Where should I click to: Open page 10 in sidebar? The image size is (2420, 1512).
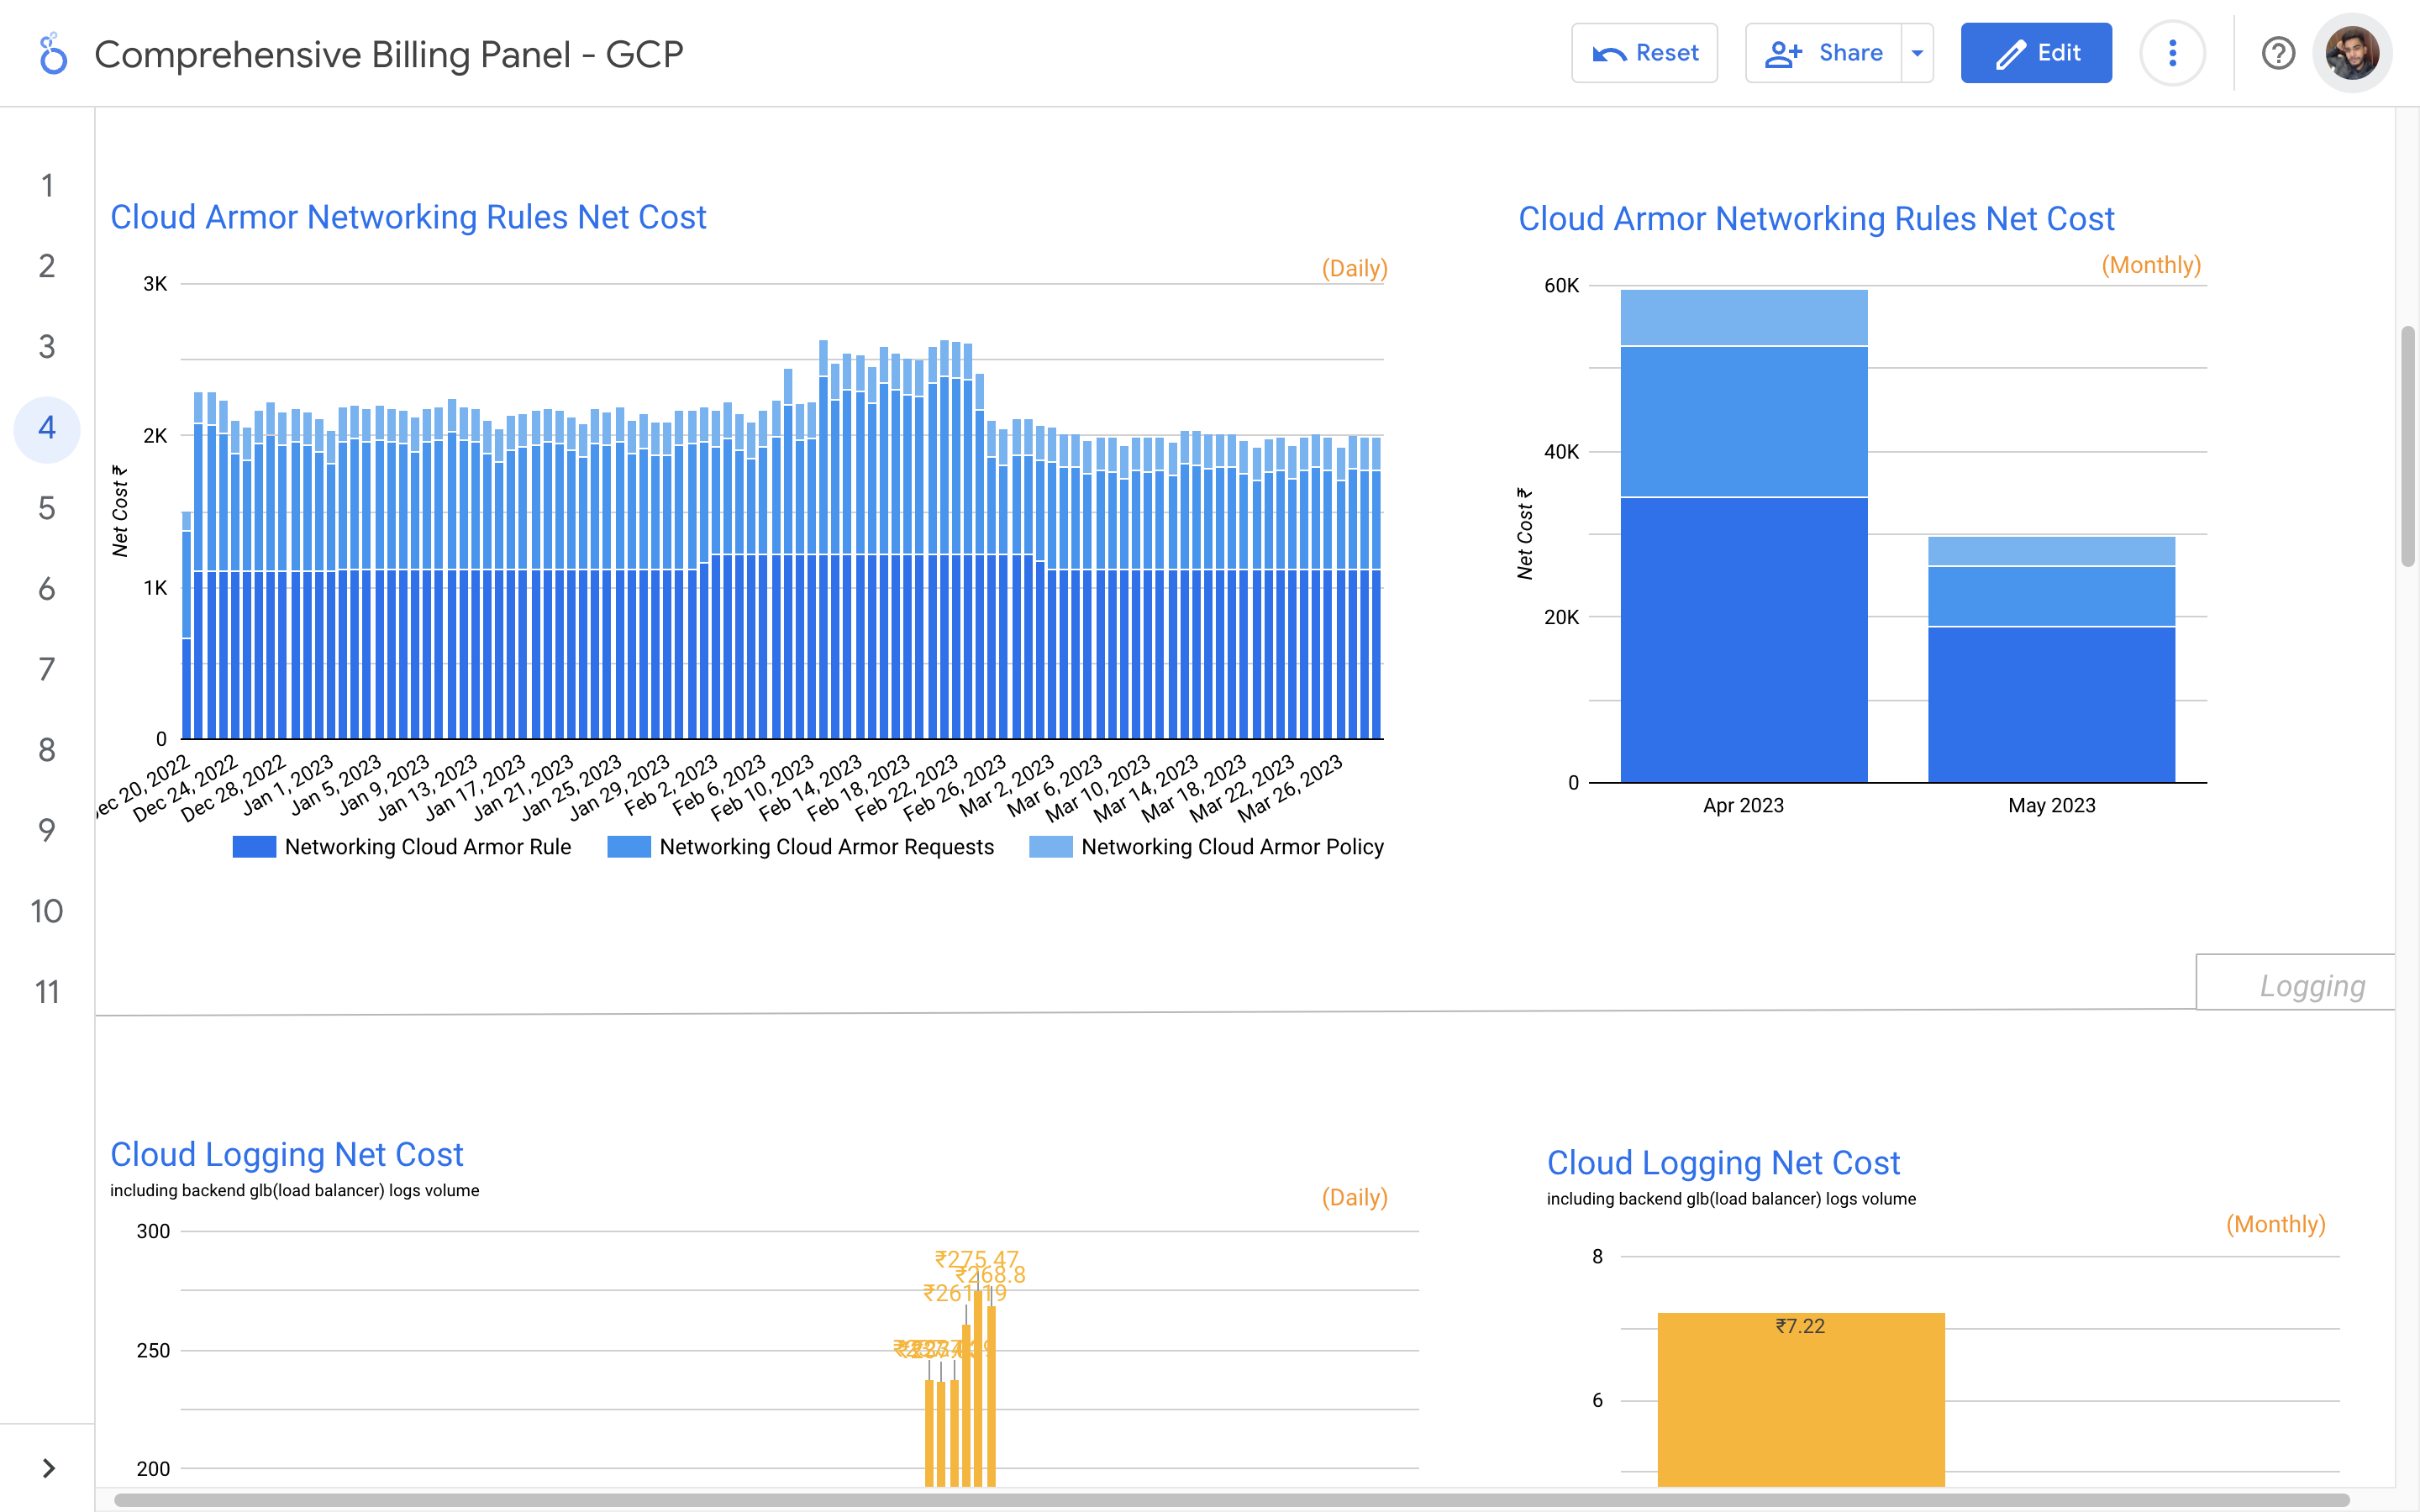click(x=47, y=912)
